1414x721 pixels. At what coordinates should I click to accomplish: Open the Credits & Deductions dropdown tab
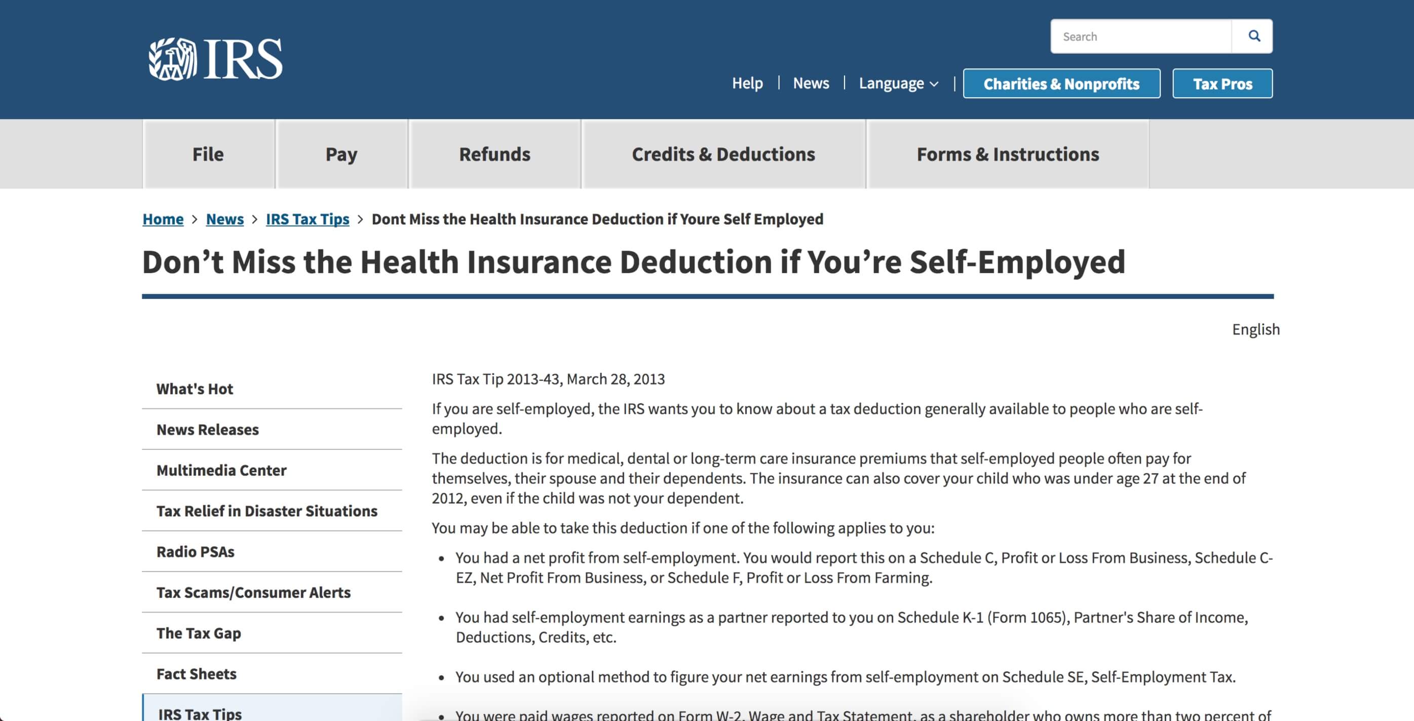point(723,155)
